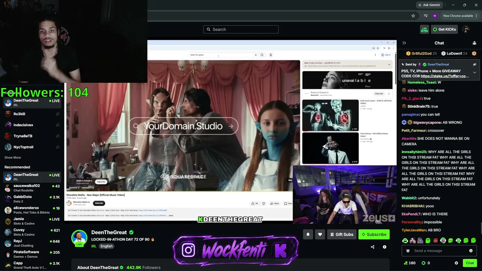Click Gr8ful2God in the top gifters bar
The width and height of the screenshot is (482, 271).
(421, 53)
